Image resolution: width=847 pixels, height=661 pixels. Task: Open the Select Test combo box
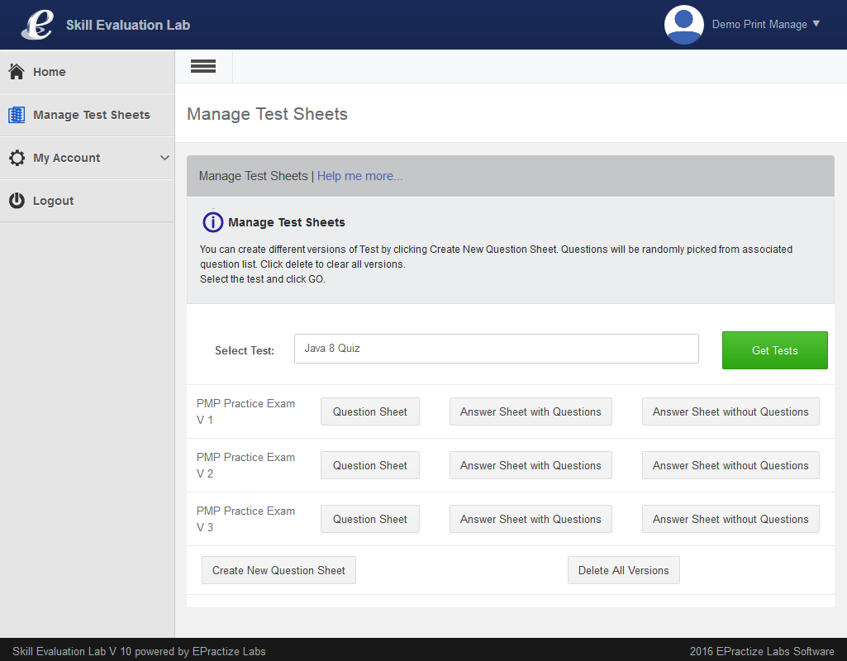click(496, 349)
